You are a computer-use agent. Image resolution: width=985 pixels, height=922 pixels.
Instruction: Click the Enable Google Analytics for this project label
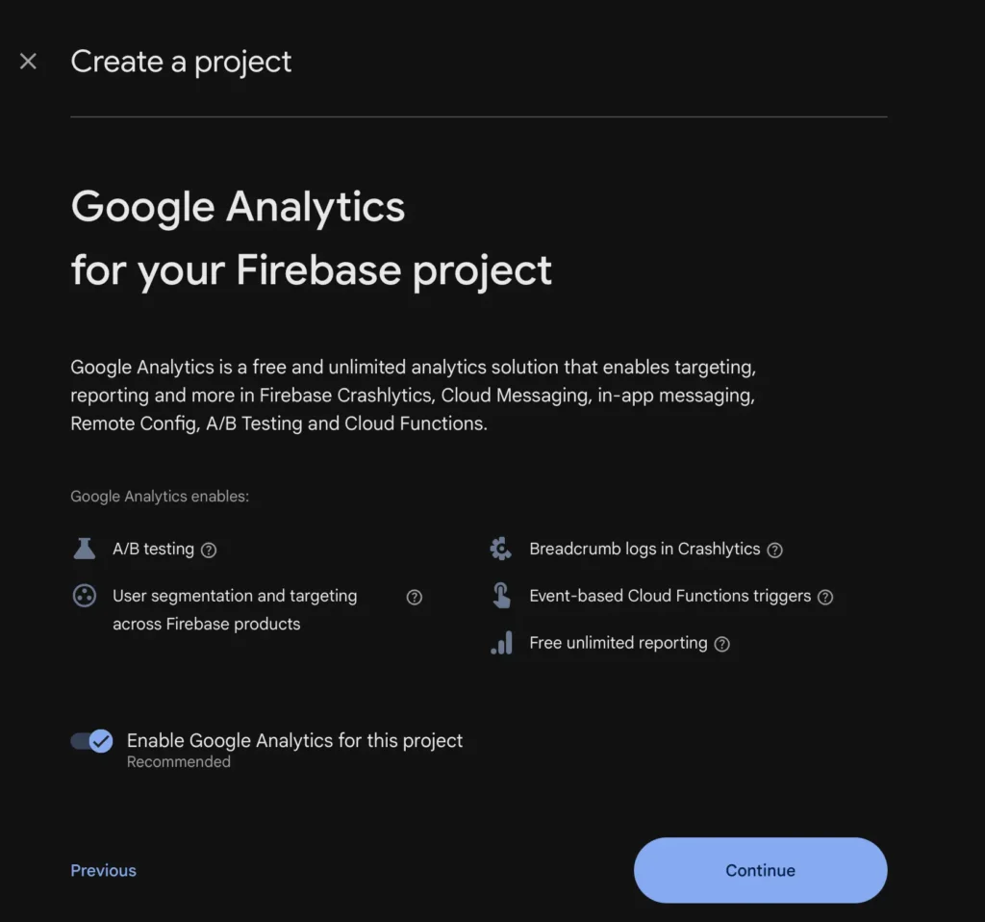tap(294, 740)
